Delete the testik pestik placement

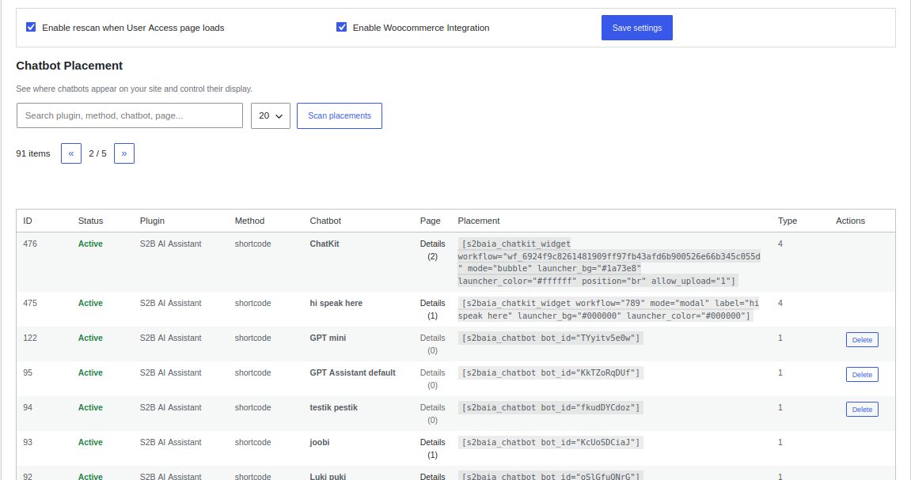(x=862, y=409)
